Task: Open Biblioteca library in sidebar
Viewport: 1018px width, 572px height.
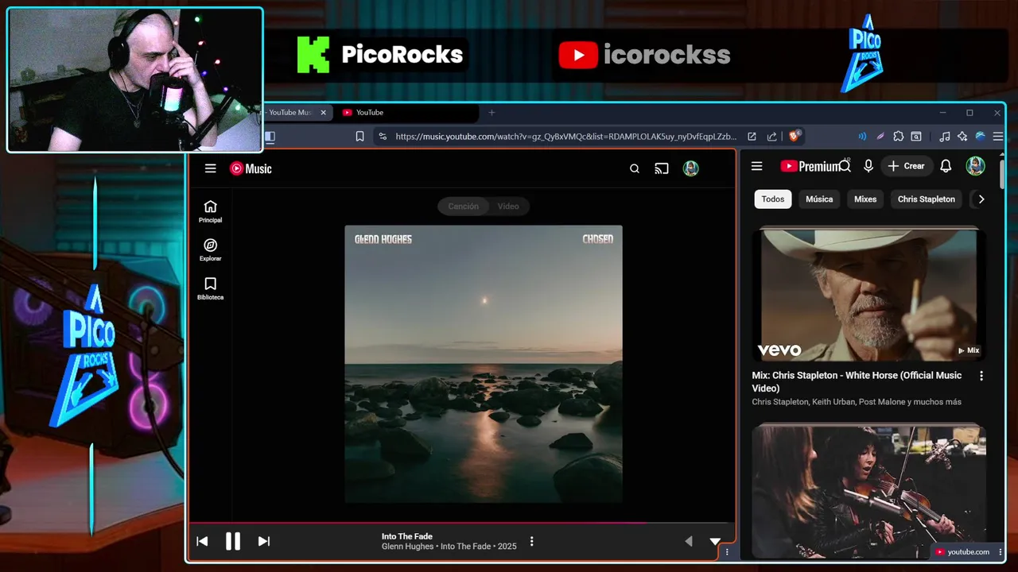Action: [x=210, y=288]
